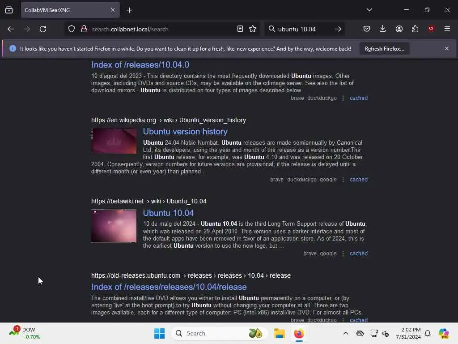Toggle reader view icon
Viewport: 458px width, 344px height.
pyautogui.click(x=240, y=29)
